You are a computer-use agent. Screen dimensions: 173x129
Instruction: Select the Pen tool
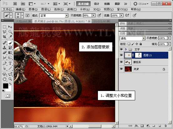click(x=4, y=63)
